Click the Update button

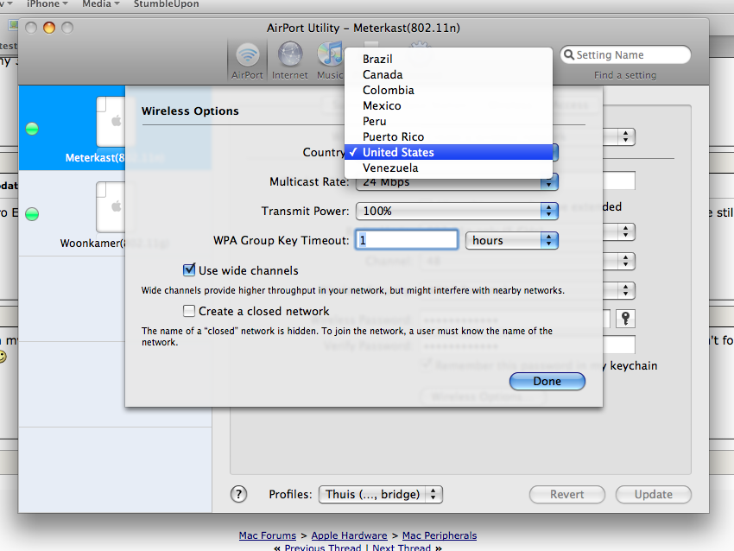coord(653,494)
